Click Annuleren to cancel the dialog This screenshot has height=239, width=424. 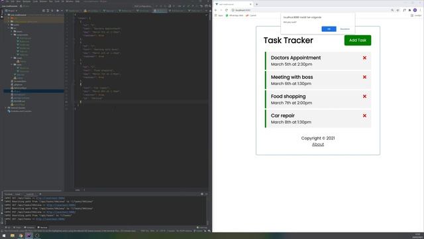click(344, 29)
